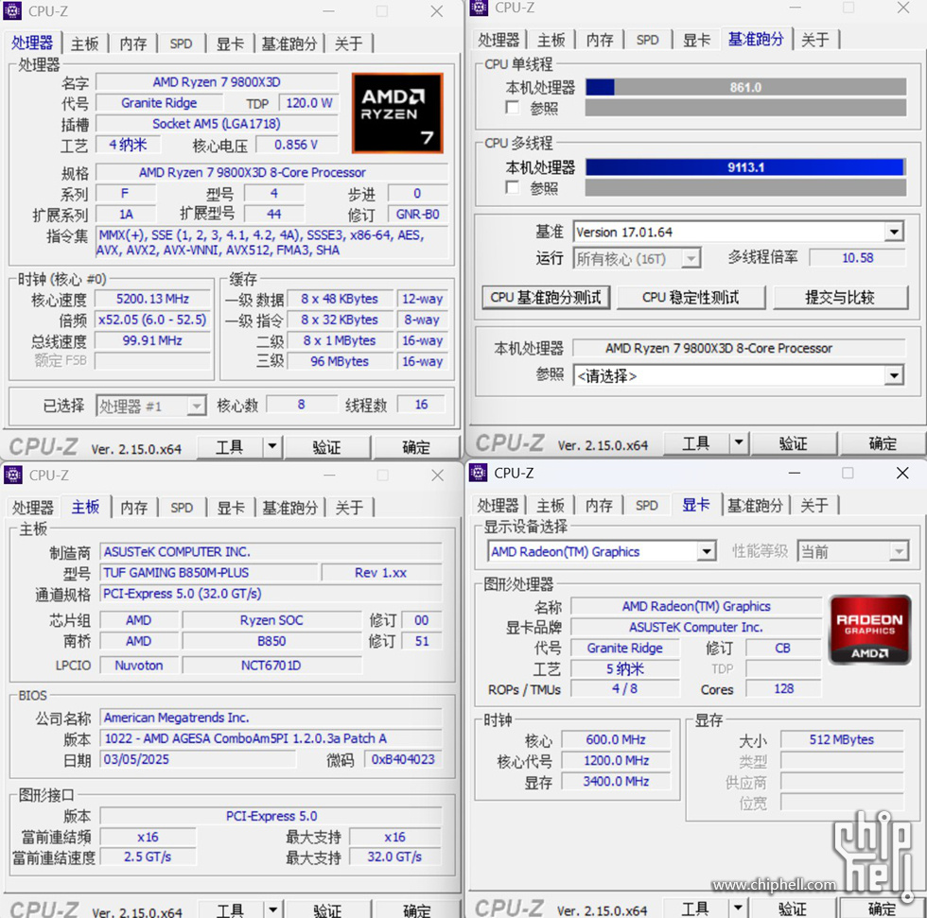Start the CPU 稳定性测试 button

click(x=691, y=297)
